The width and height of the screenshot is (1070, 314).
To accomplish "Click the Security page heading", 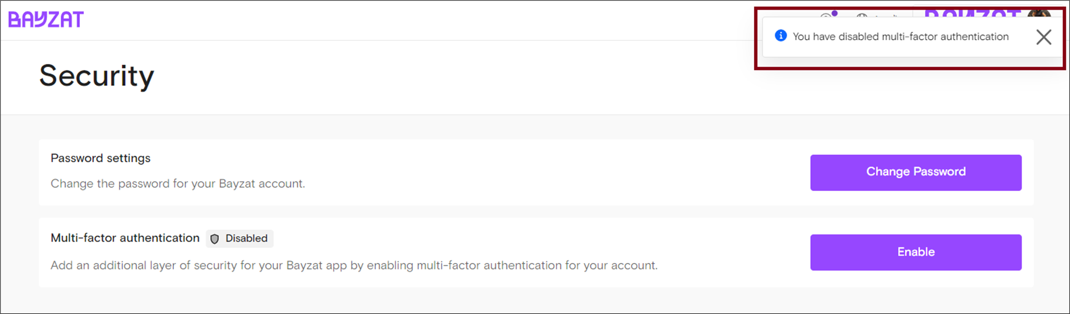I will (x=97, y=76).
